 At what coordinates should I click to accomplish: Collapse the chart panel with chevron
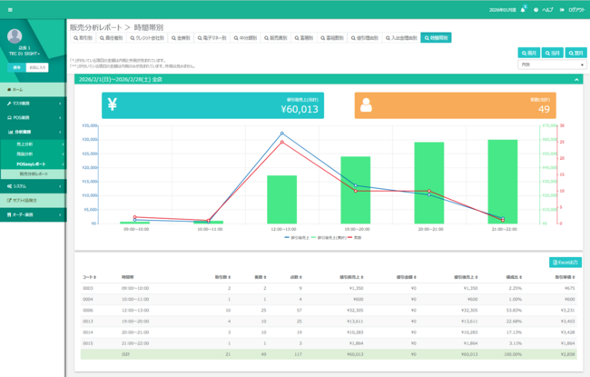point(577,80)
